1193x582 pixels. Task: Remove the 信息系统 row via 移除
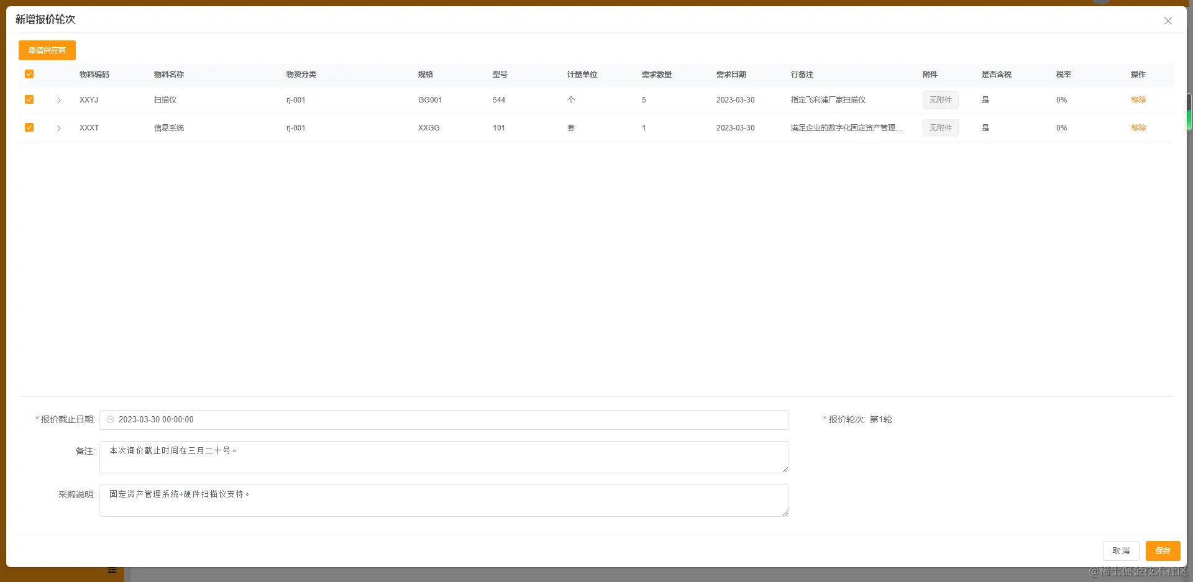(x=1138, y=128)
